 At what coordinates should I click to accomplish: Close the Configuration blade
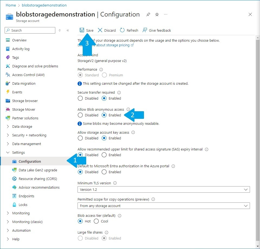point(250,14)
